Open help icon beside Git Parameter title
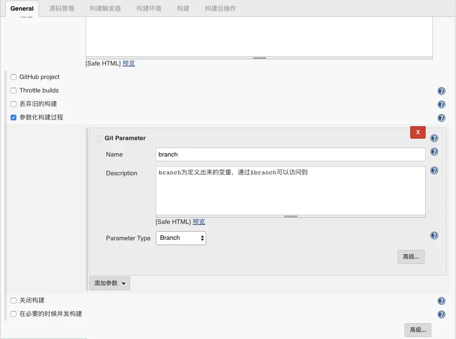 pyautogui.click(x=434, y=138)
